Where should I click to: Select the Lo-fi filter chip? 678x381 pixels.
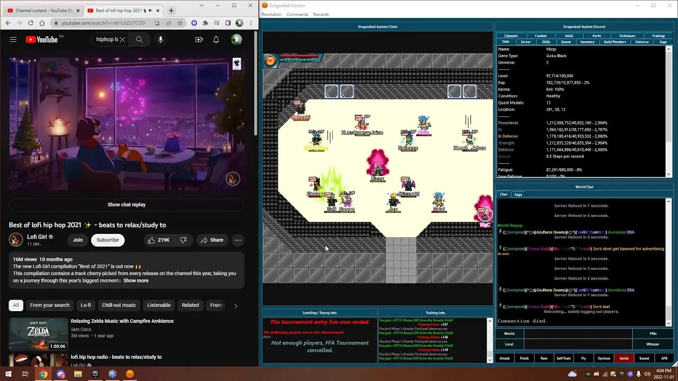(x=86, y=305)
